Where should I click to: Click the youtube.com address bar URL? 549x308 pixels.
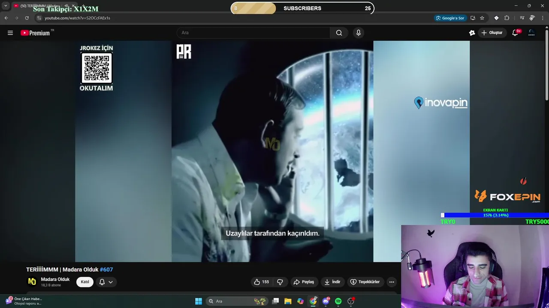coord(77,18)
